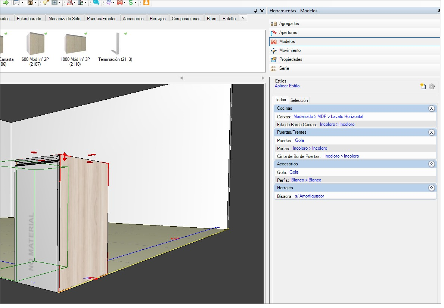The width and height of the screenshot is (444, 308).
Task: Click the brown wooden box icon
Action: click(x=30, y=3)
